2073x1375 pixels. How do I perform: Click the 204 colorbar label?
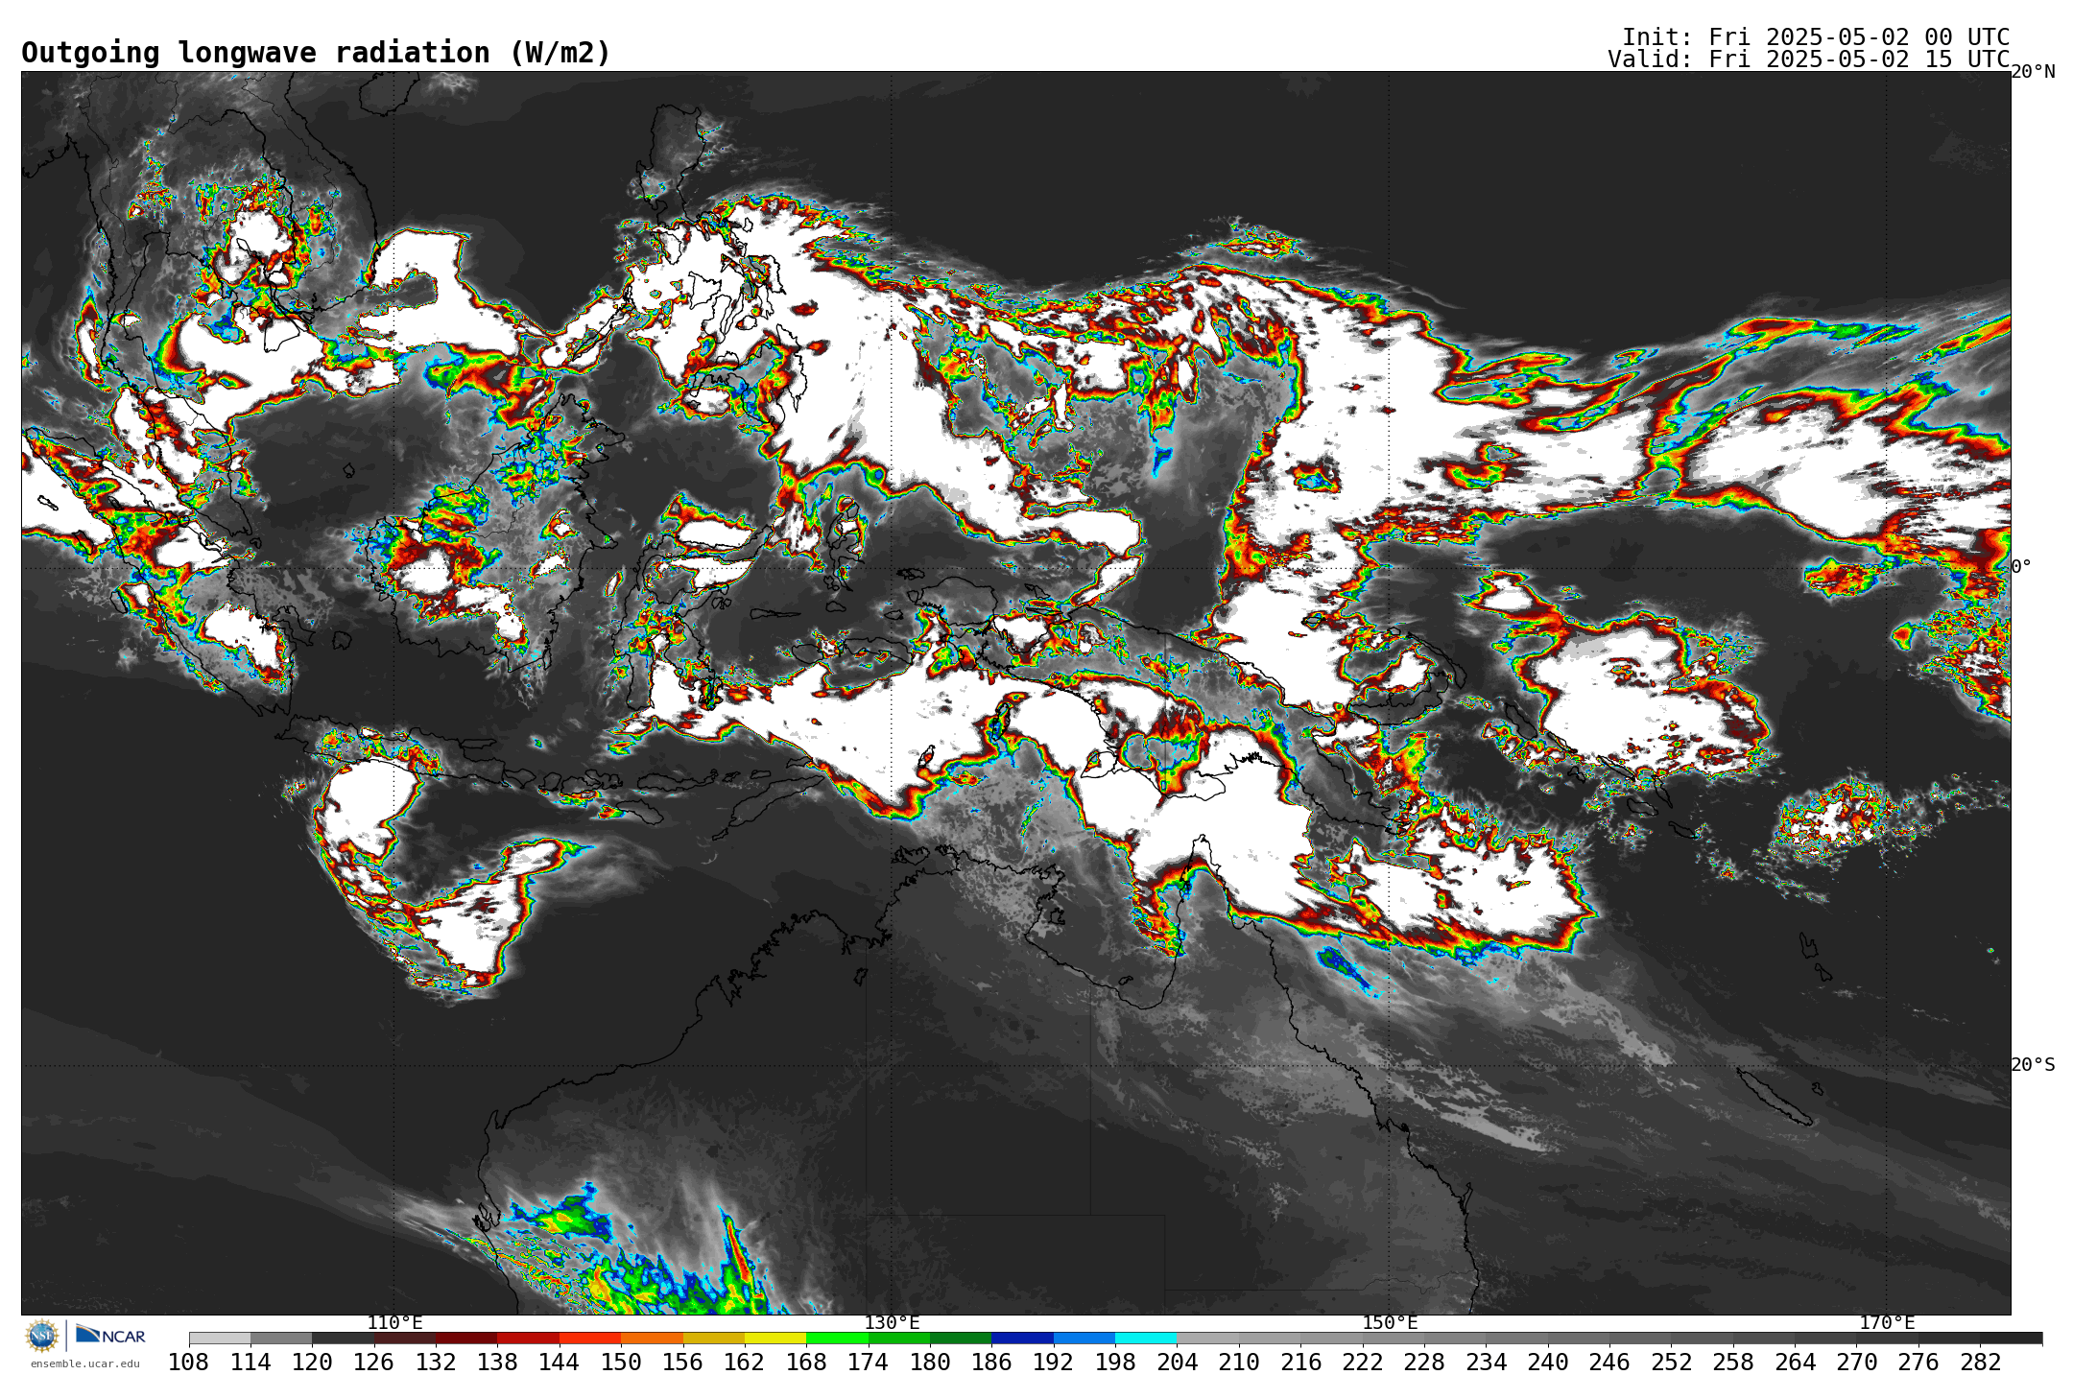pyautogui.click(x=1177, y=1363)
